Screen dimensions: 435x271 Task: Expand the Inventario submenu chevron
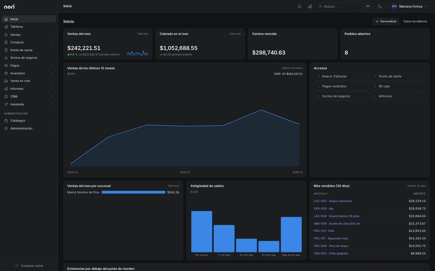(52, 73)
